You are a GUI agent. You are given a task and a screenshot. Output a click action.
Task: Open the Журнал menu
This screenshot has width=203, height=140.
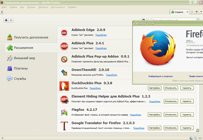tap(31, 7)
